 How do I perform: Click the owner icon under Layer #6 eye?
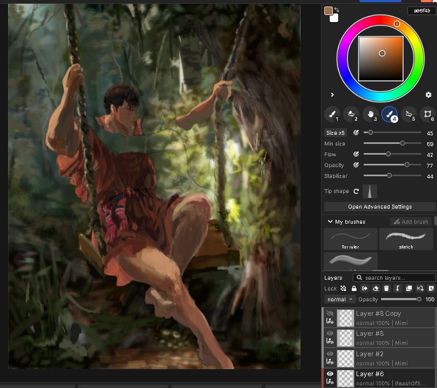click(330, 382)
